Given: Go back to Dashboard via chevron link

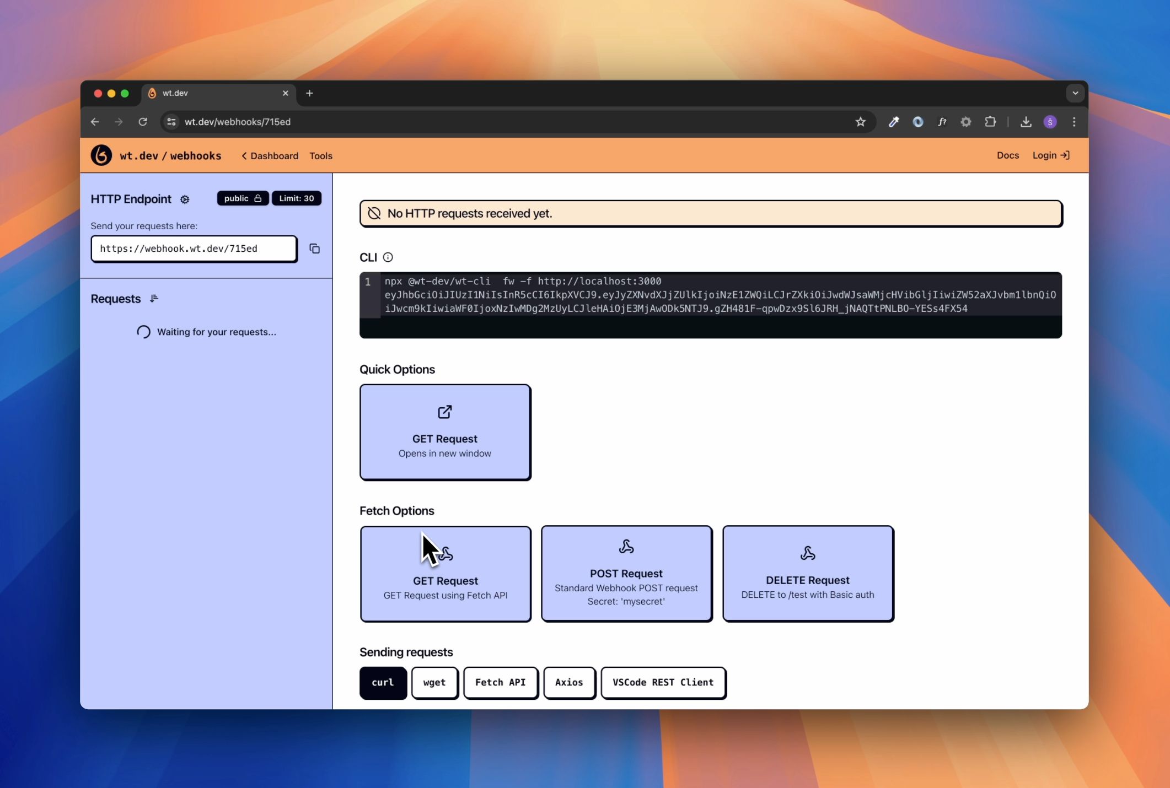Looking at the screenshot, I should 270,156.
